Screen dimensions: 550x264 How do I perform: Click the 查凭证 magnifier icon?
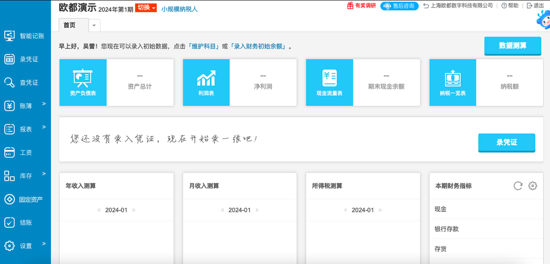pos(9,83)
